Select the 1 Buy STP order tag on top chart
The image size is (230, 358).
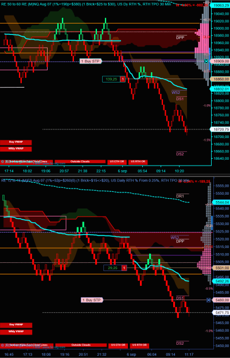pyautogui.click(x=91, y=61)
